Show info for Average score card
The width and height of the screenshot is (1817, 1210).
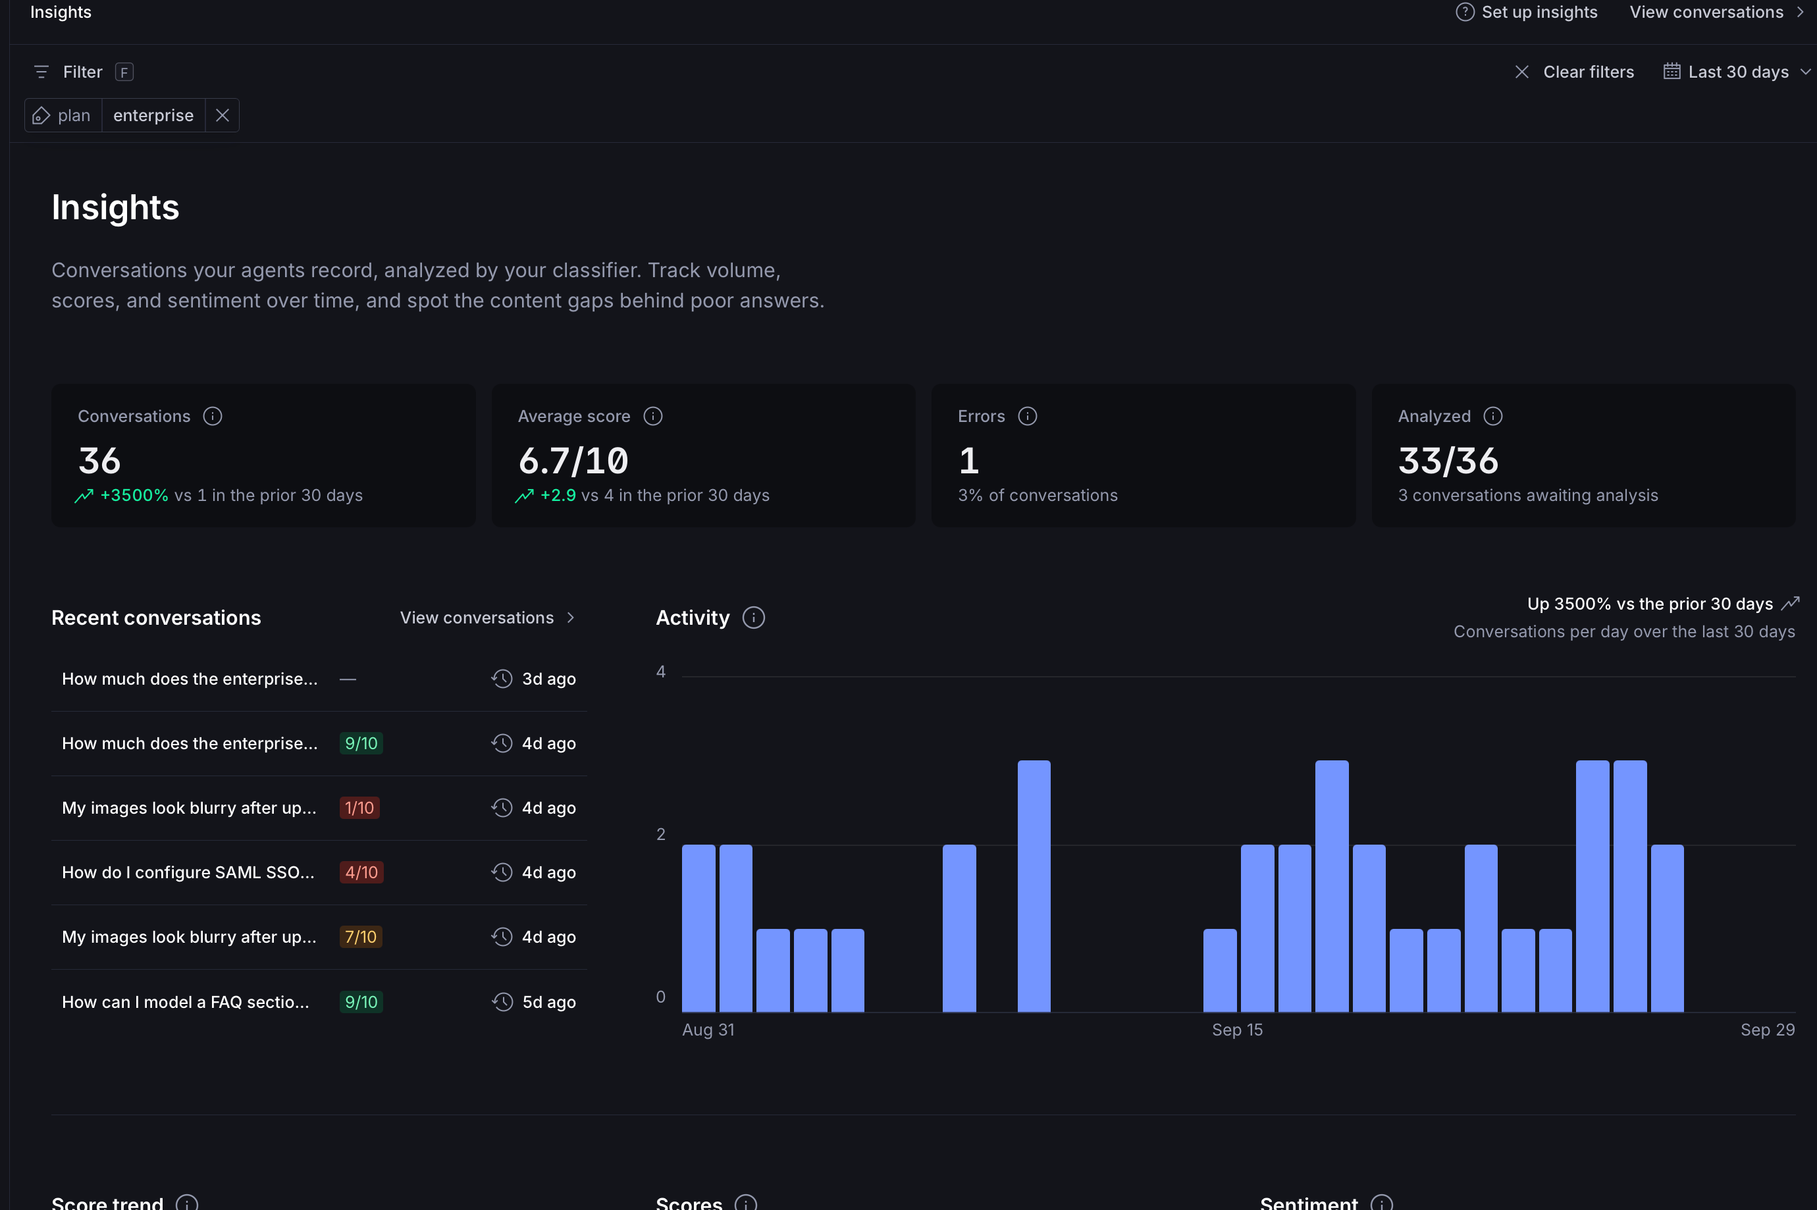(652, 416)
